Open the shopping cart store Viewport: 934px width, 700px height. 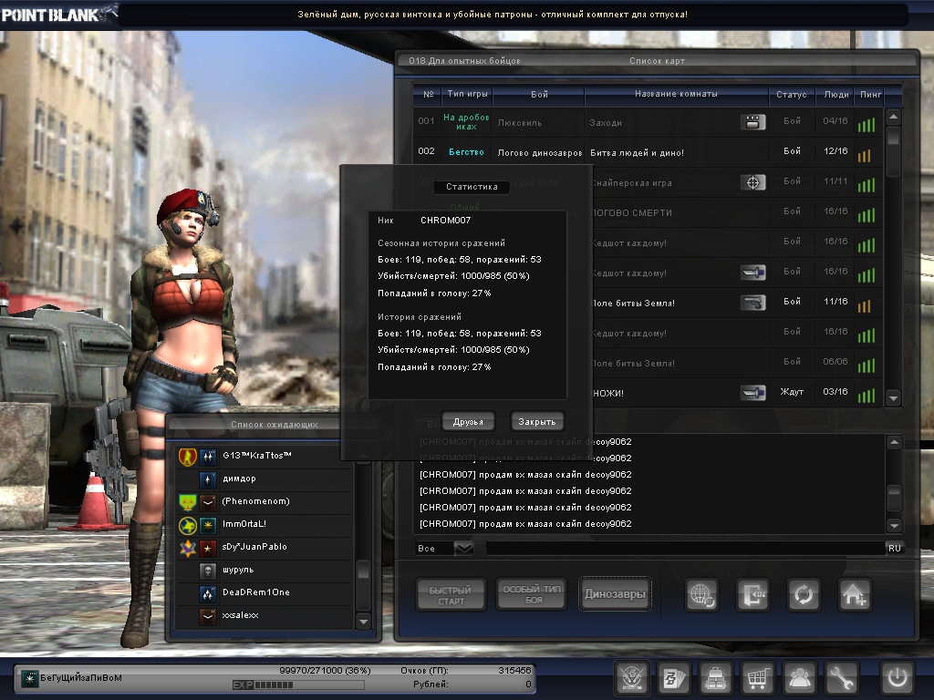point(757,678)
